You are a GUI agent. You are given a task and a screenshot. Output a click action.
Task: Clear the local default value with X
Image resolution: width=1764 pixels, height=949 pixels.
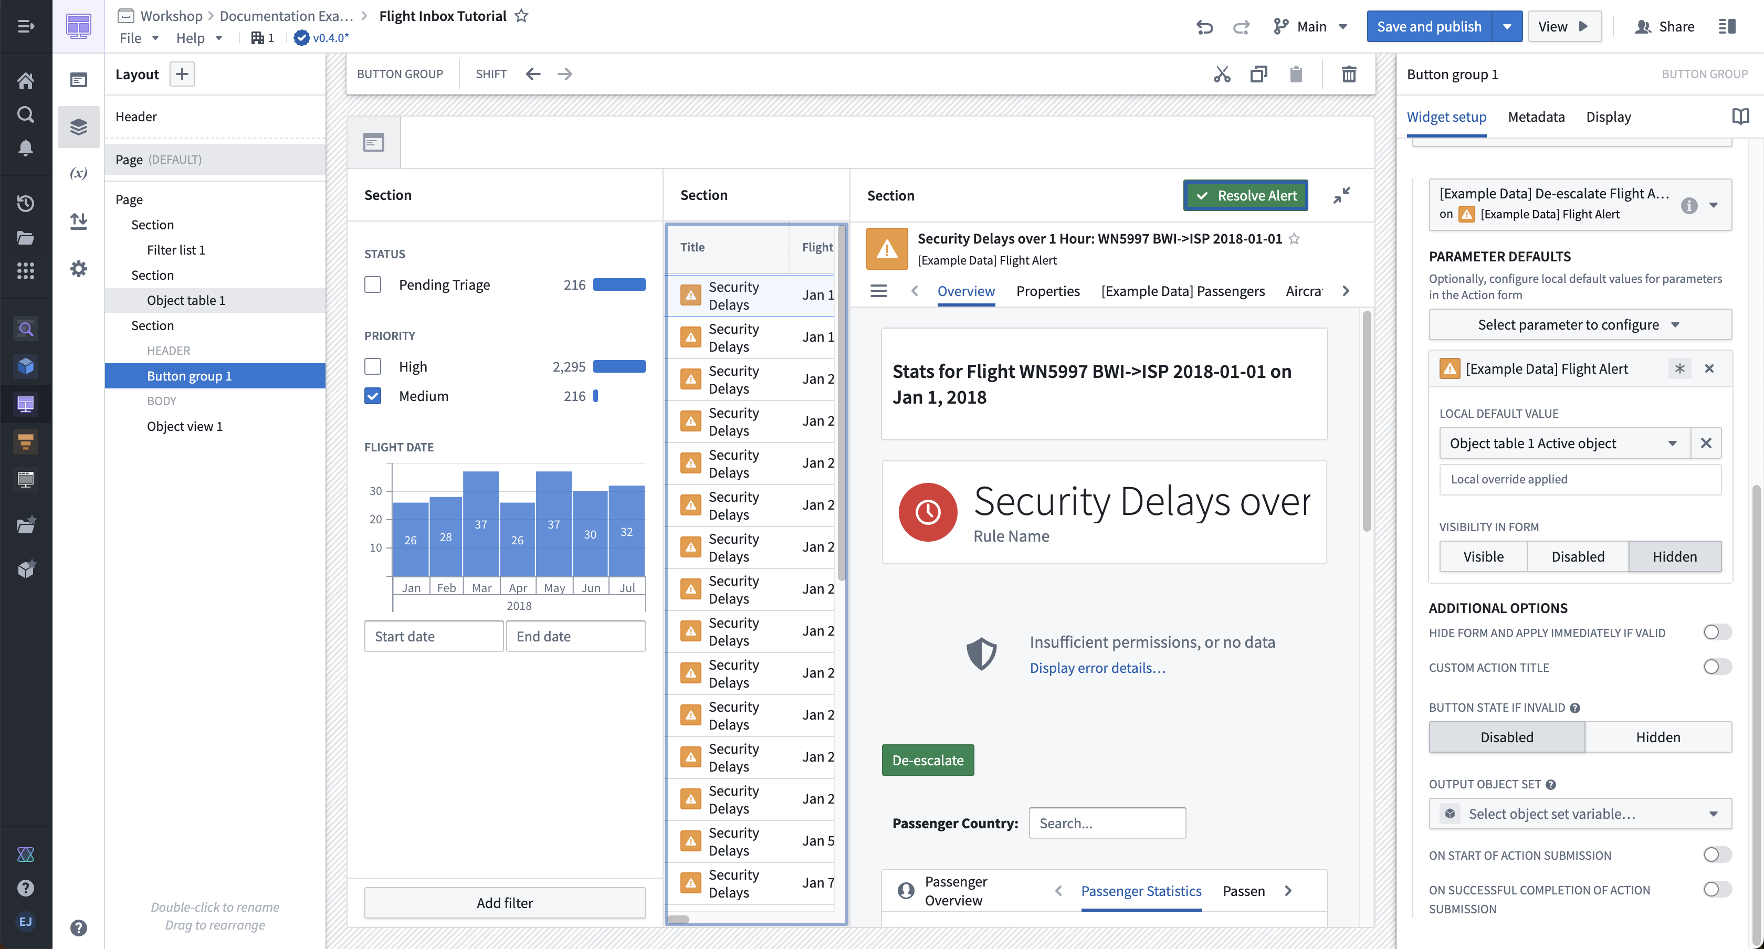[1705, 444]
